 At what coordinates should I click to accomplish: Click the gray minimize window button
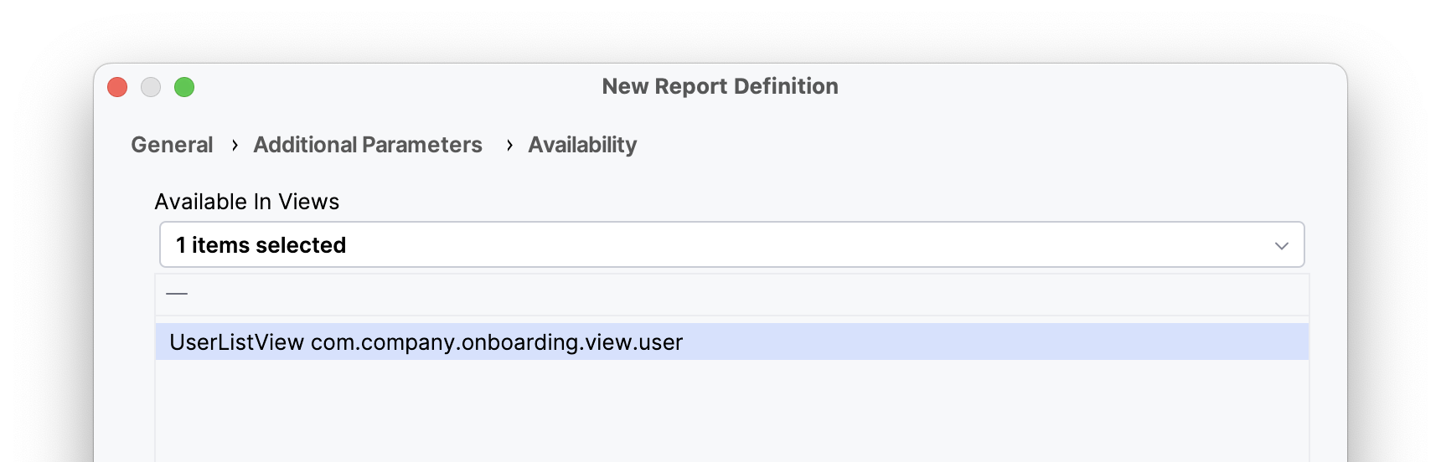[x=151, y=87]
